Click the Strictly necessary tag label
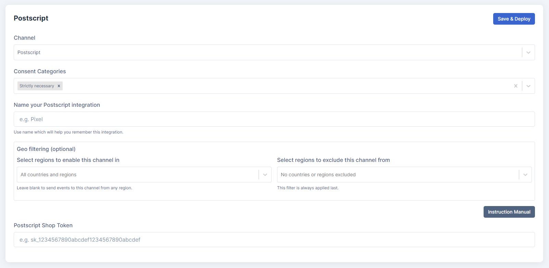This screenshot has height=268, width=549. click(37, 86)
